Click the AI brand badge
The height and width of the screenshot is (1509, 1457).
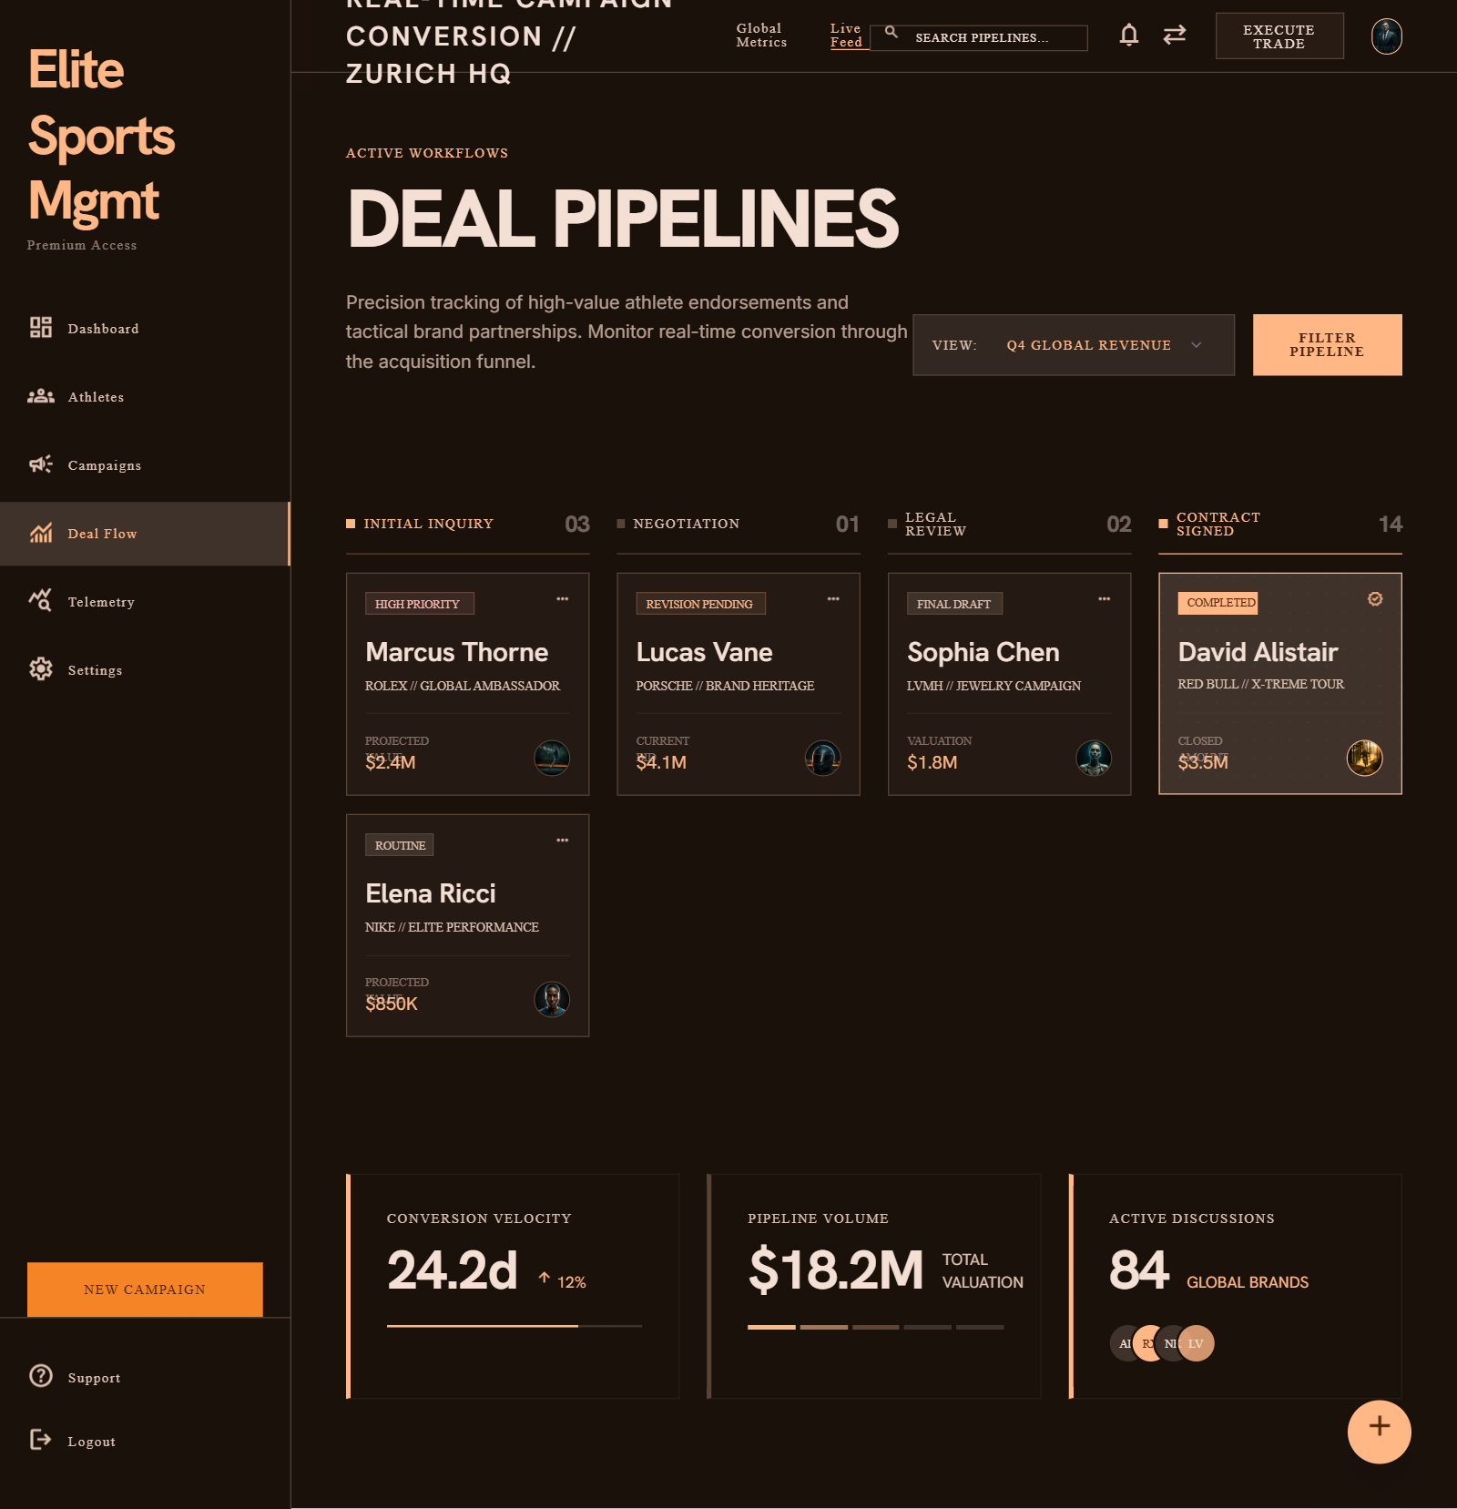click(1121, 1343)
